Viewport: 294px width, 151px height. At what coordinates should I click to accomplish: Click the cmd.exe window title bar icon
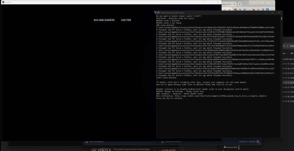tap(158, 13)
